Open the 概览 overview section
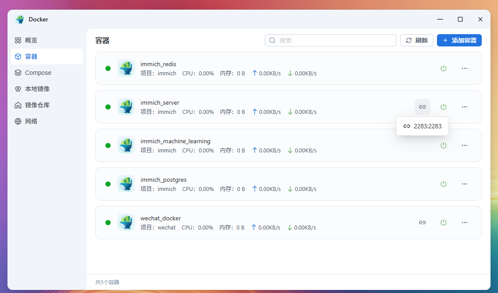498x293 pixels. 47,40
